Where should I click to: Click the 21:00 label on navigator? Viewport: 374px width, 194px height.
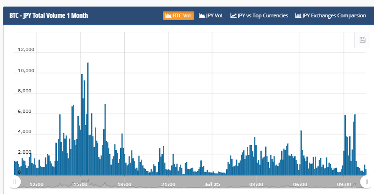pyautogui.click(x=168, y=185)
